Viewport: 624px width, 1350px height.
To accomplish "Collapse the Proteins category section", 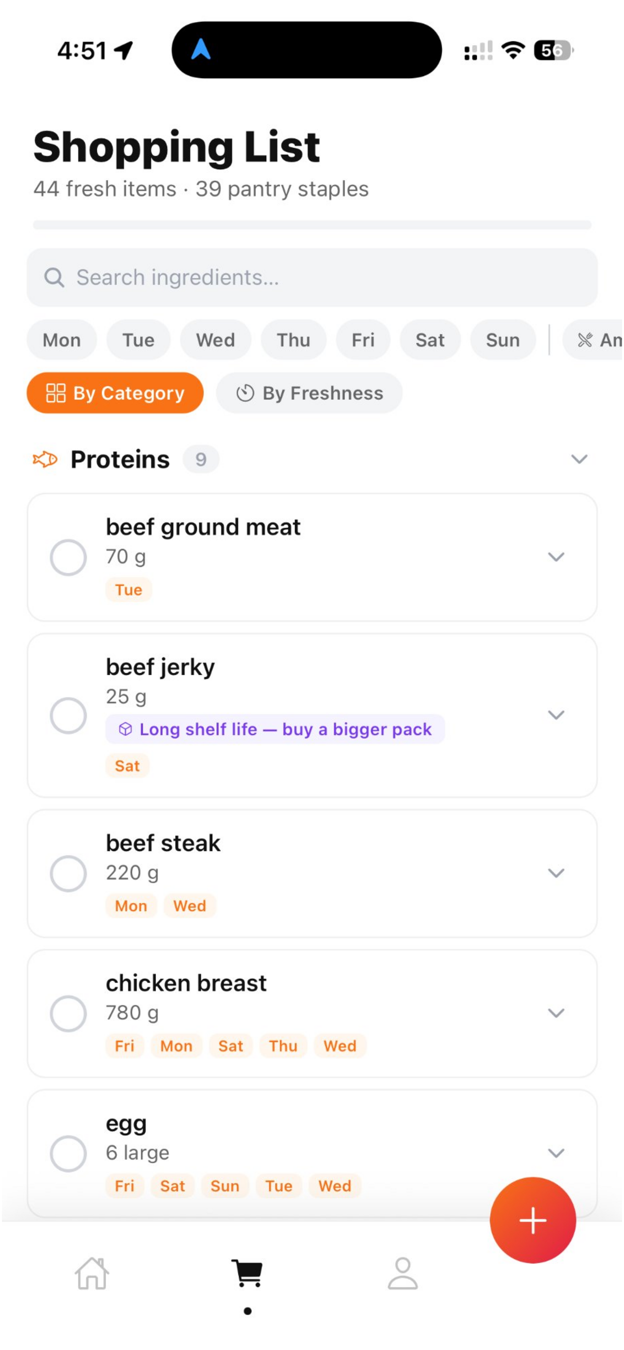I will [x=579, y=460].
